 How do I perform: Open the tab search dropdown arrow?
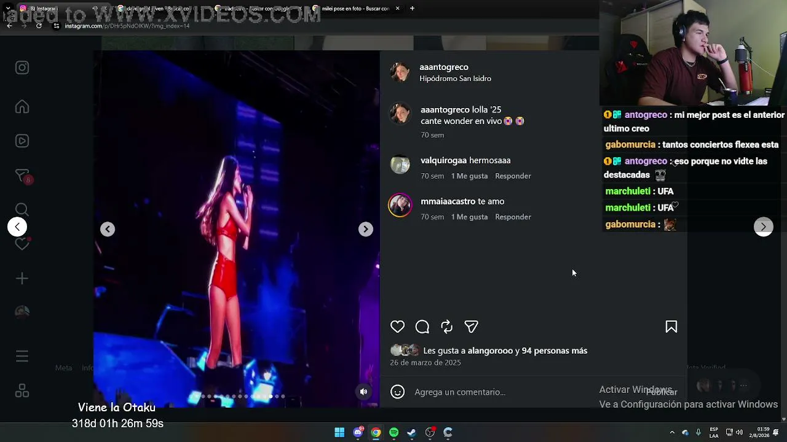pyautogui.click(x=9, y=9)
